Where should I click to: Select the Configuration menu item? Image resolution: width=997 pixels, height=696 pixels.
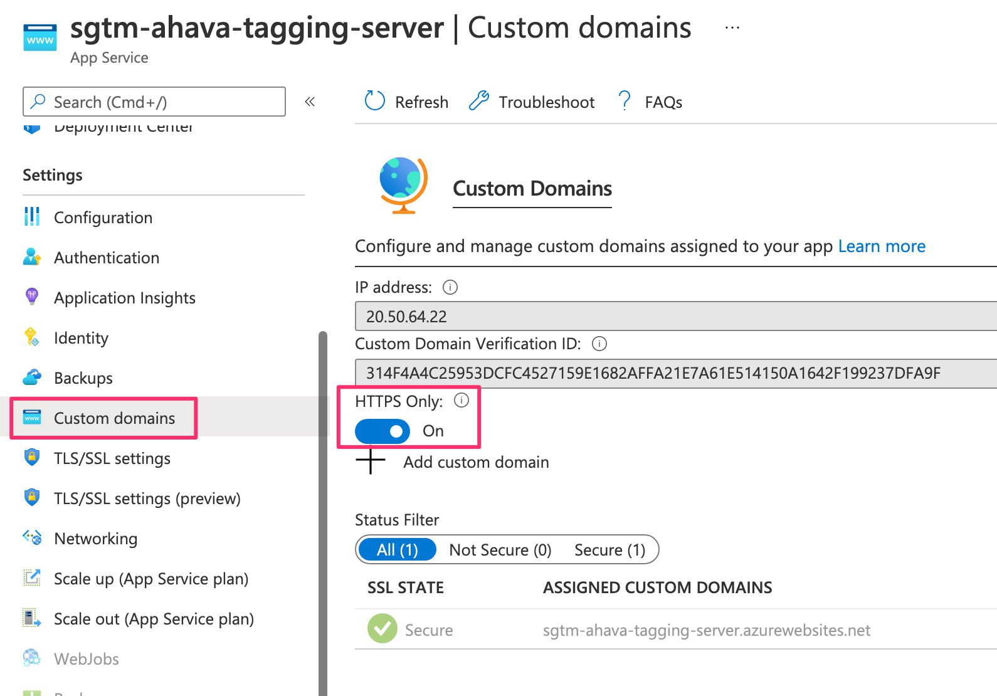pos(103,218)
